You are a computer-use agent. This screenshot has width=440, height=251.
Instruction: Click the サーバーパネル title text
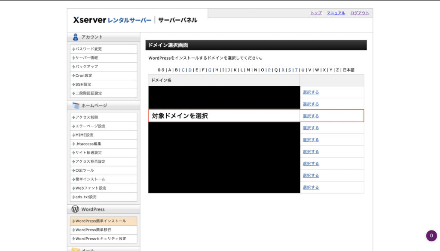[x=177, y=20]
